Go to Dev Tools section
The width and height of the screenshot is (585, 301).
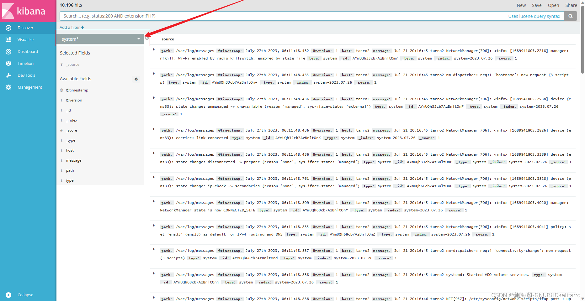click(26, 75)
